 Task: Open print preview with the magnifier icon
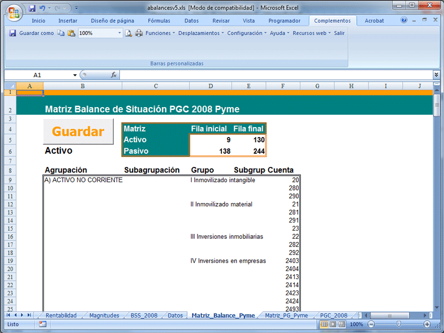point(129,33)
